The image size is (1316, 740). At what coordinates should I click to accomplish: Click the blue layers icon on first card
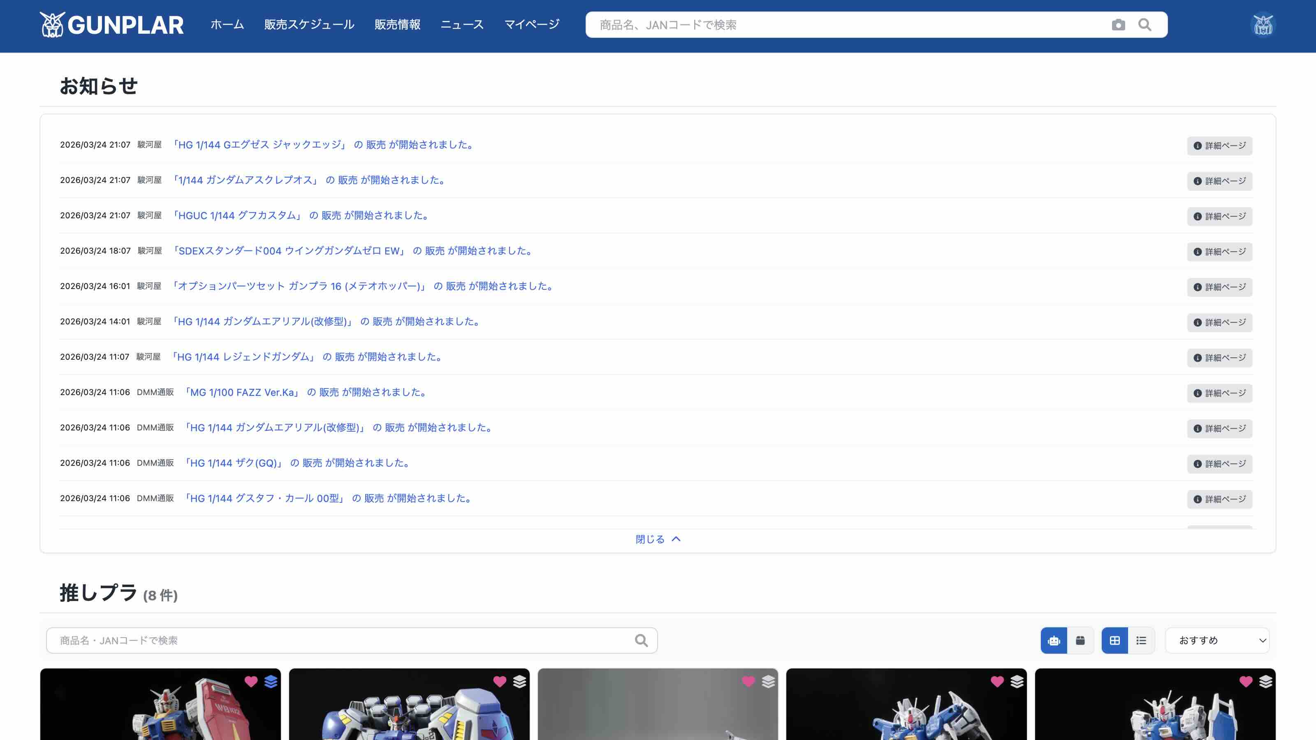coord(271,681)
